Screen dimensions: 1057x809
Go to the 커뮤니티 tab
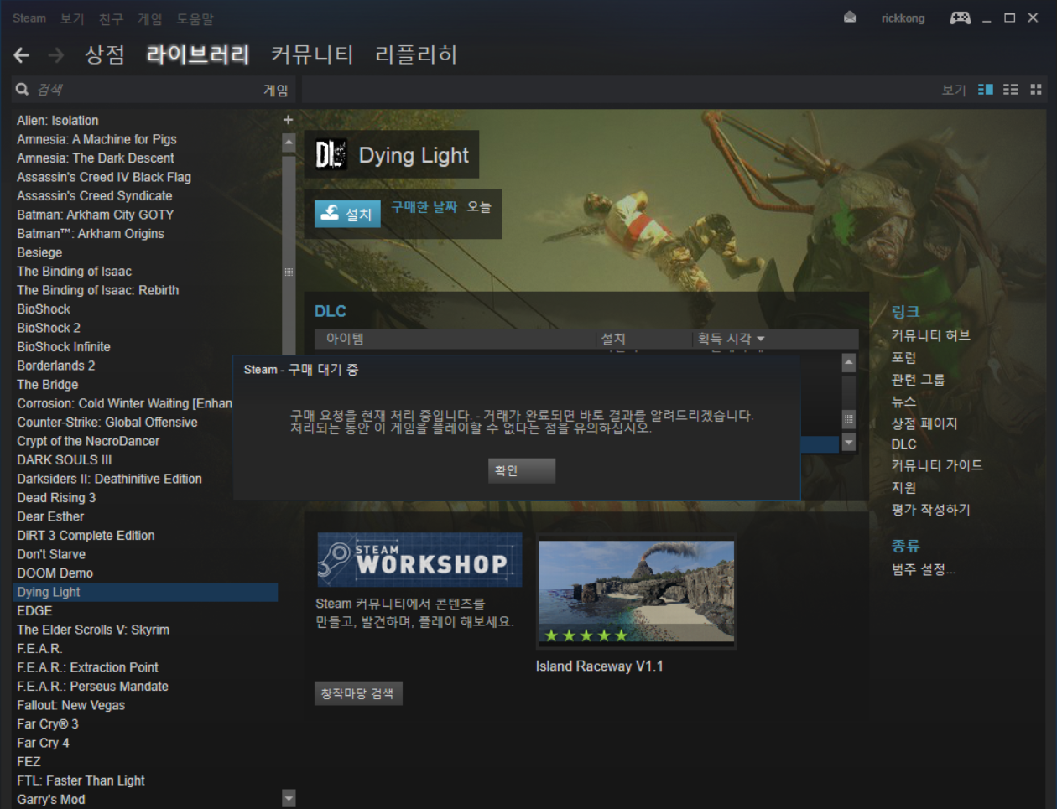312,55
